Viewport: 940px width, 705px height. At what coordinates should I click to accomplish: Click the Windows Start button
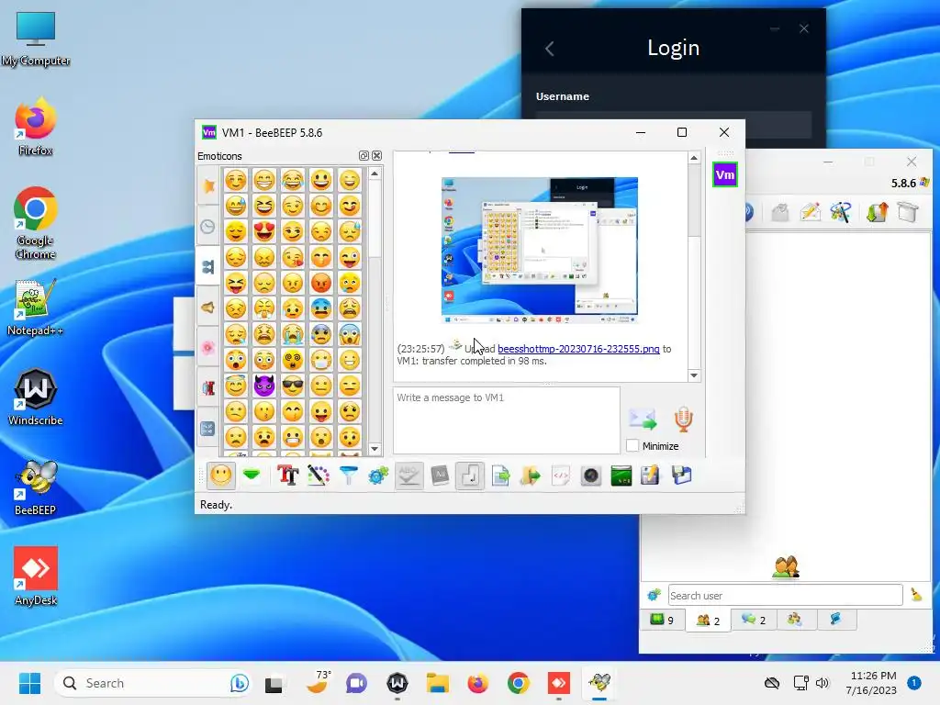coord(29,683)
